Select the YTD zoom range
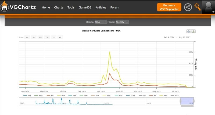 pos(47,37)
